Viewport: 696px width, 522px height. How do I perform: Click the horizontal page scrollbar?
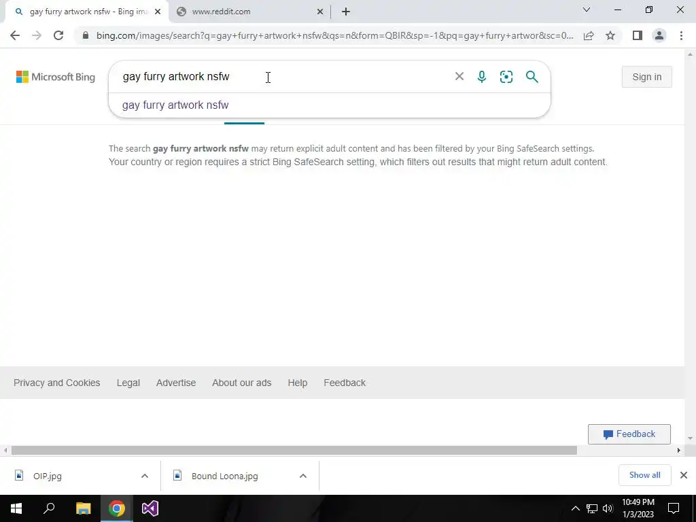click(x=294, y=451)
